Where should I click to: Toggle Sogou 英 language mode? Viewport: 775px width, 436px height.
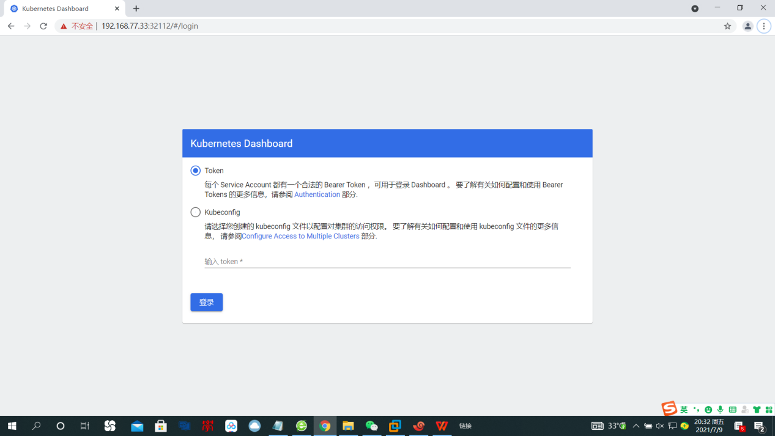pyautogui.click(x=684, y=410)
